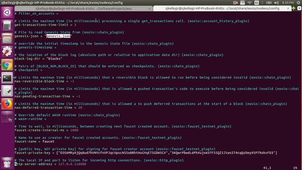302x170 pixels.
Task: Add a new terminal tab with green plus
Action: (x=294, y=8)
